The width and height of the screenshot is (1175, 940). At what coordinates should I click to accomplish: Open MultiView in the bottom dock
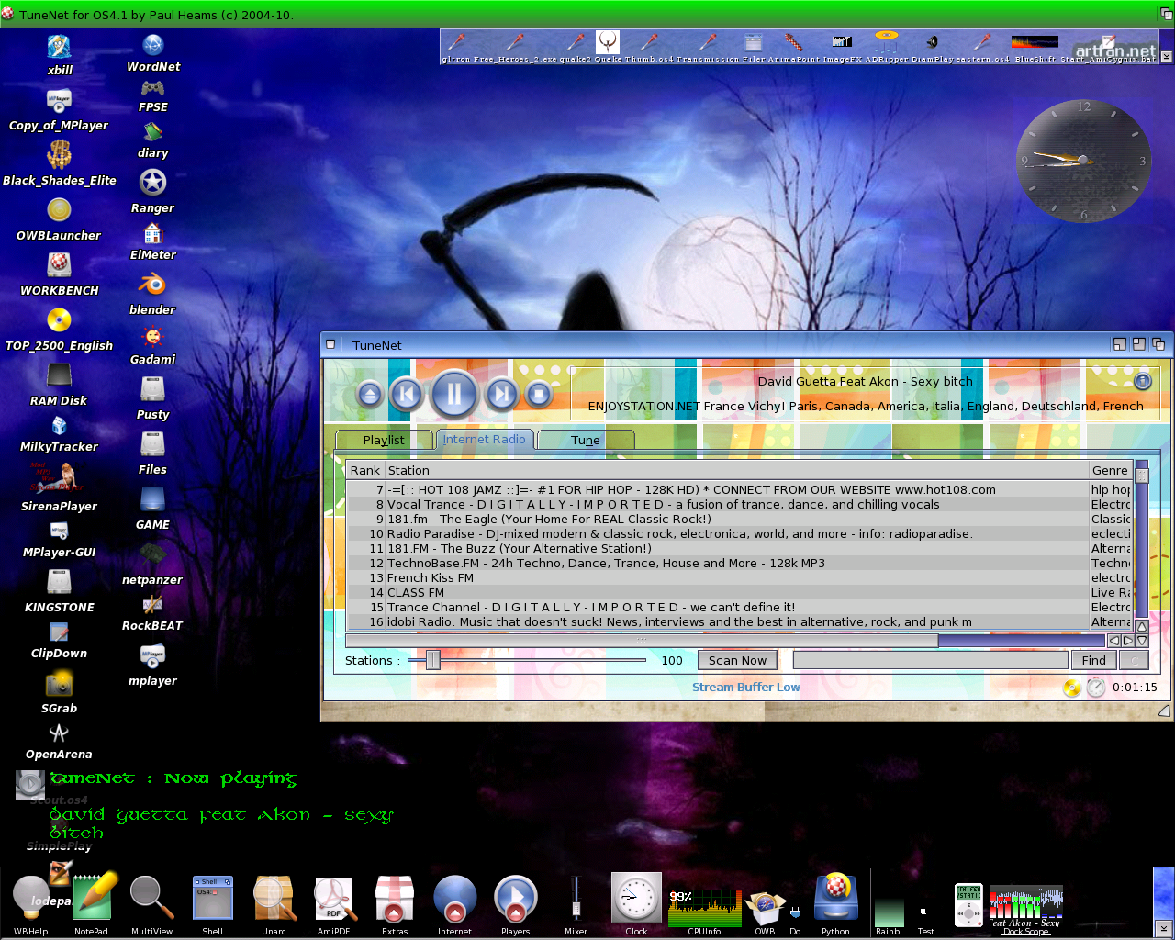point(151,903)
